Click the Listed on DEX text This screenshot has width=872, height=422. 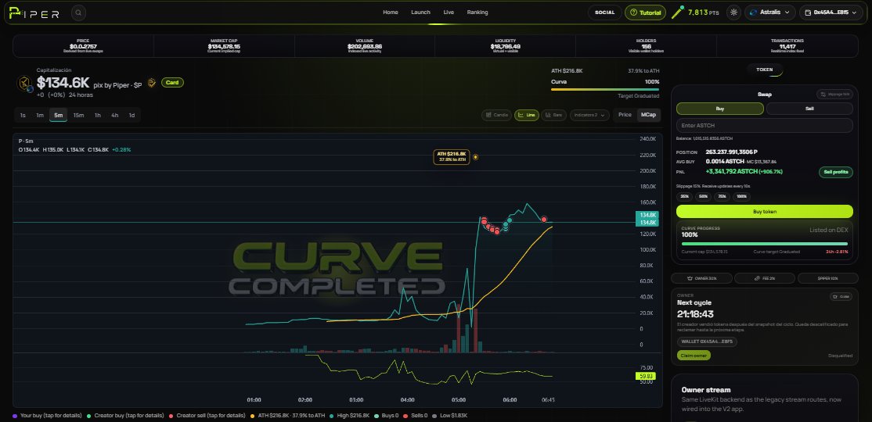tap(829, 229)
